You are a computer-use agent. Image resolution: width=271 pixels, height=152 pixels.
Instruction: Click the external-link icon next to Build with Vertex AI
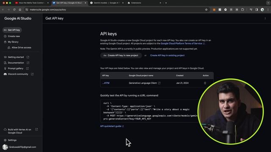click(36, 130)
